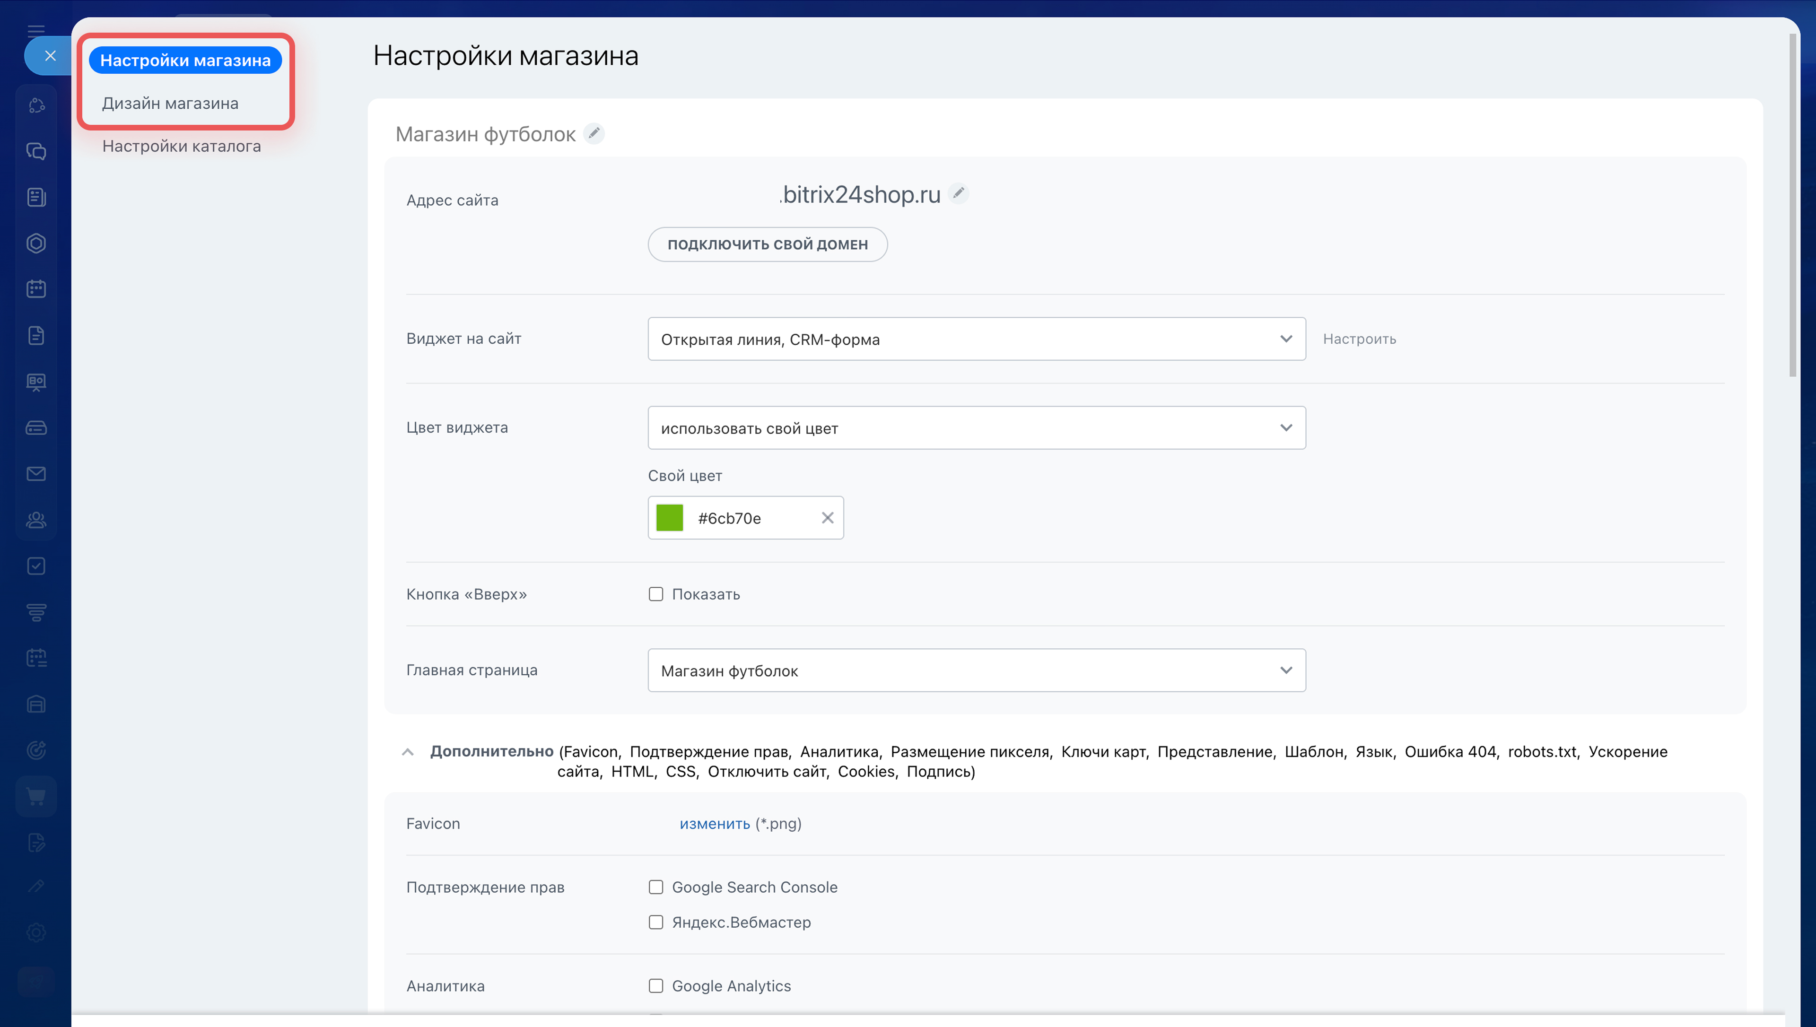Open Настройки каталога menu item
The image size is (1816, 1027).
(x=181, y=146)
